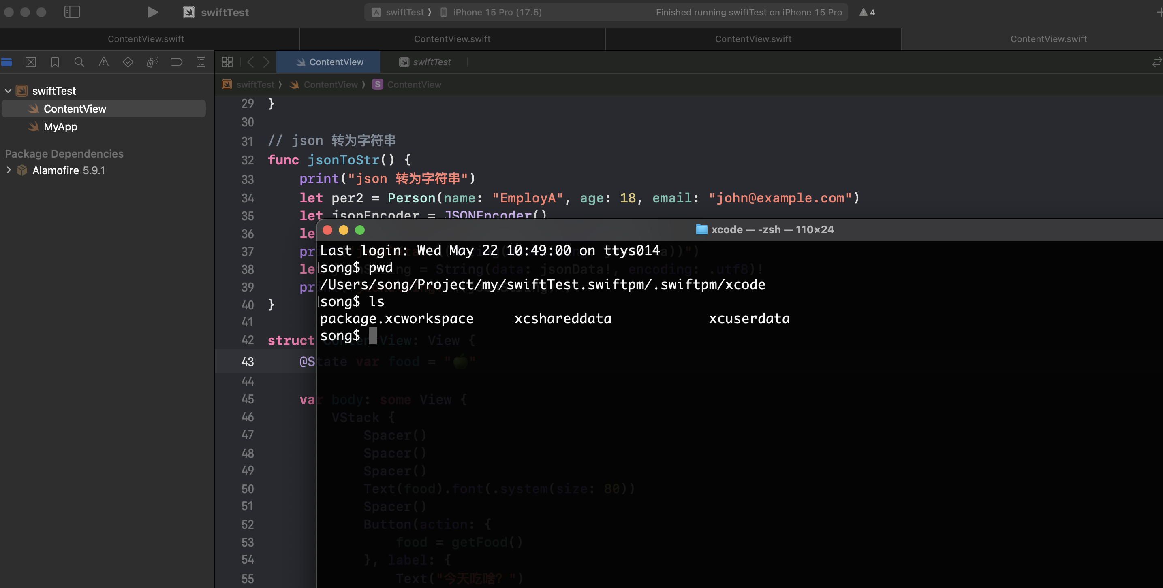Open the iPhone 15 Pro destination selector

tap(497, 12)
